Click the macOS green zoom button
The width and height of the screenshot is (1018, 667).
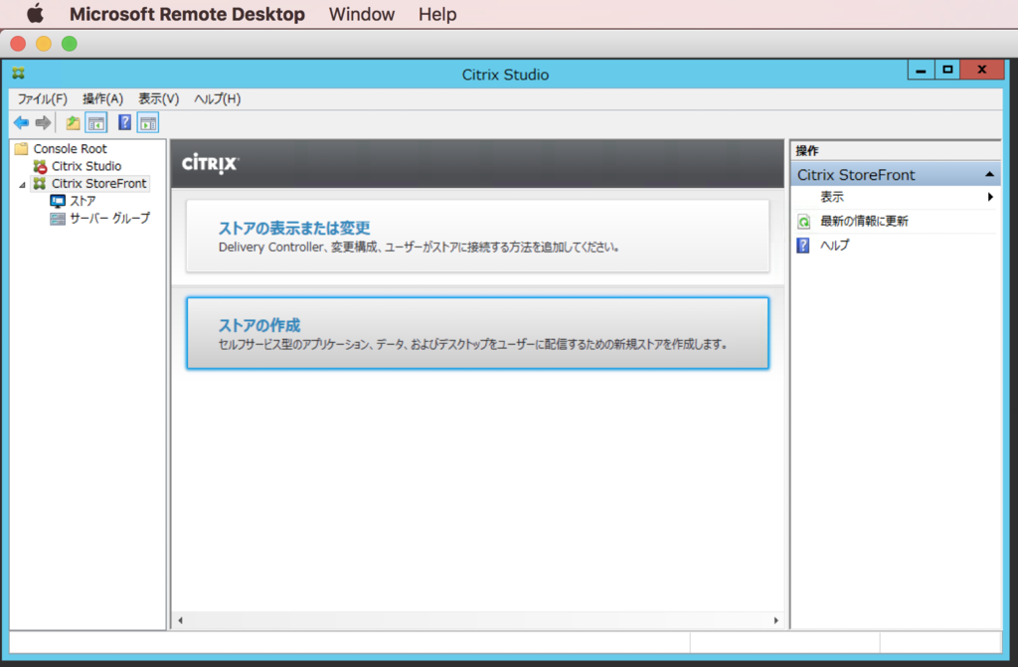[70, 44]
